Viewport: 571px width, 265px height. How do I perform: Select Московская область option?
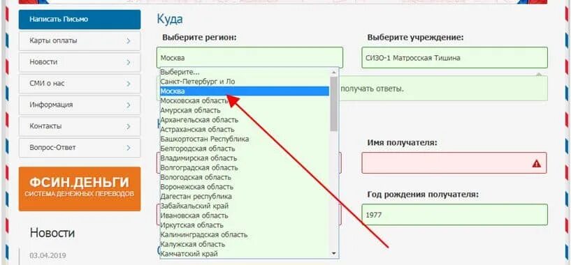tap(245, 100)
